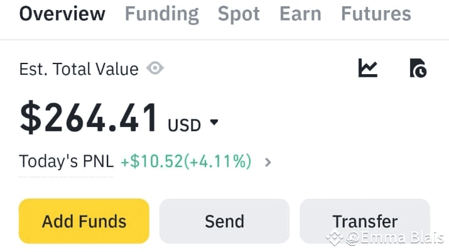Select the Overview tab
Viewport: 449px width, 252px height.
(62, 14)
